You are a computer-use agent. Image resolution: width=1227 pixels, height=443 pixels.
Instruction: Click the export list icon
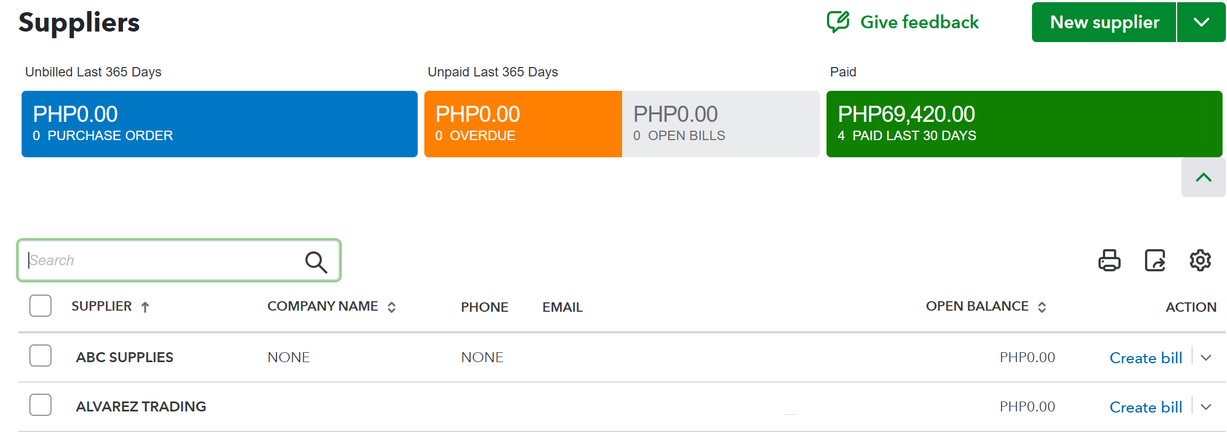1155,260
